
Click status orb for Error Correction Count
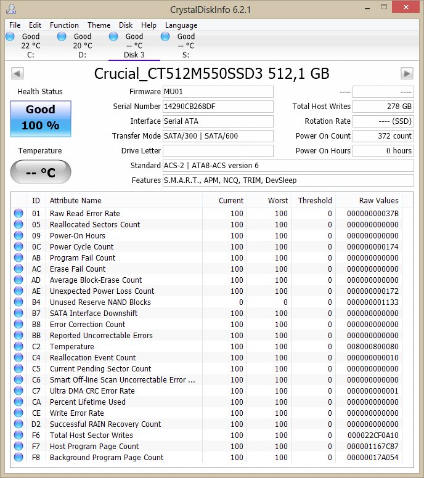point(18,324)
